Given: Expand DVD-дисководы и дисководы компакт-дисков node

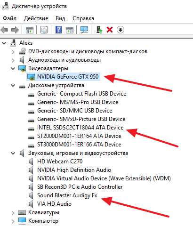Looking at the screenshot, I should click(x=13, y=52).
